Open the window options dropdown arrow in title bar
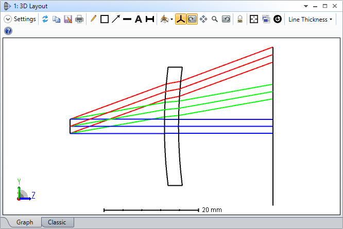 coord(306,6)
